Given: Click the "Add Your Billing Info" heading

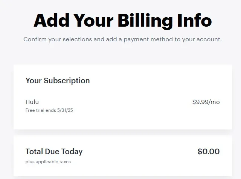Looking at the screenshot, I should pos(122,20).
